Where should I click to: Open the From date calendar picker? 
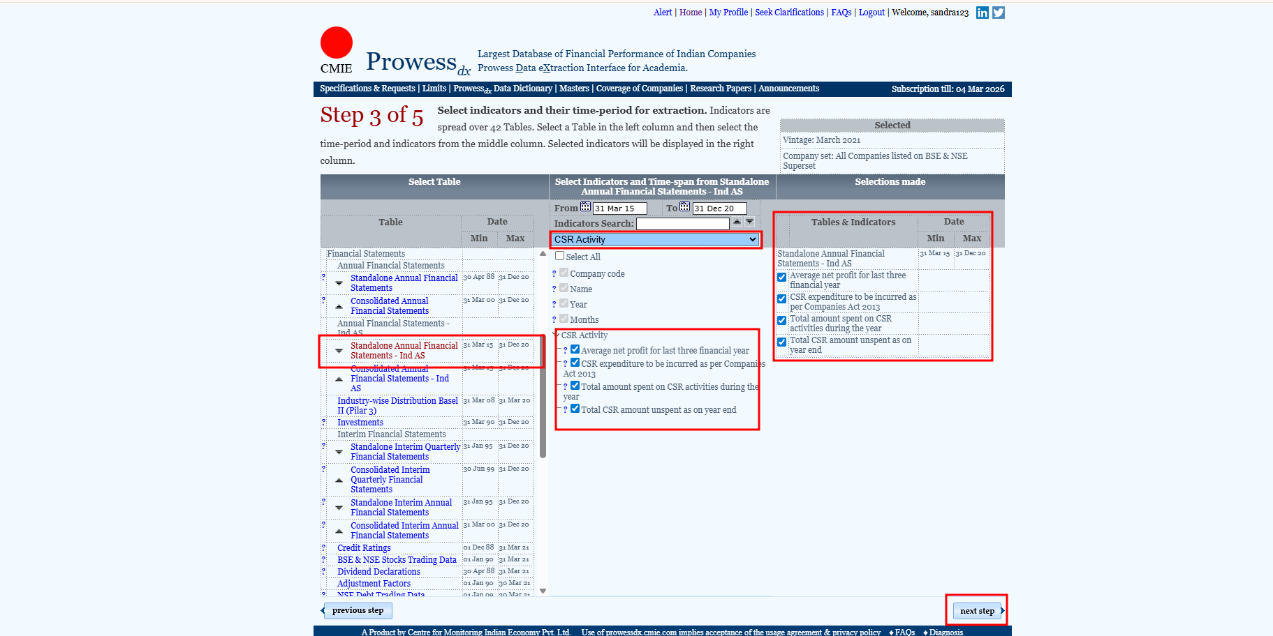pos(585,207)
